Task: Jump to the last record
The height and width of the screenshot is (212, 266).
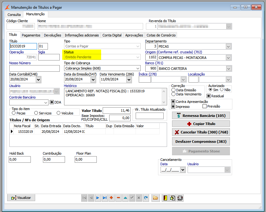Action: point(105,198)
